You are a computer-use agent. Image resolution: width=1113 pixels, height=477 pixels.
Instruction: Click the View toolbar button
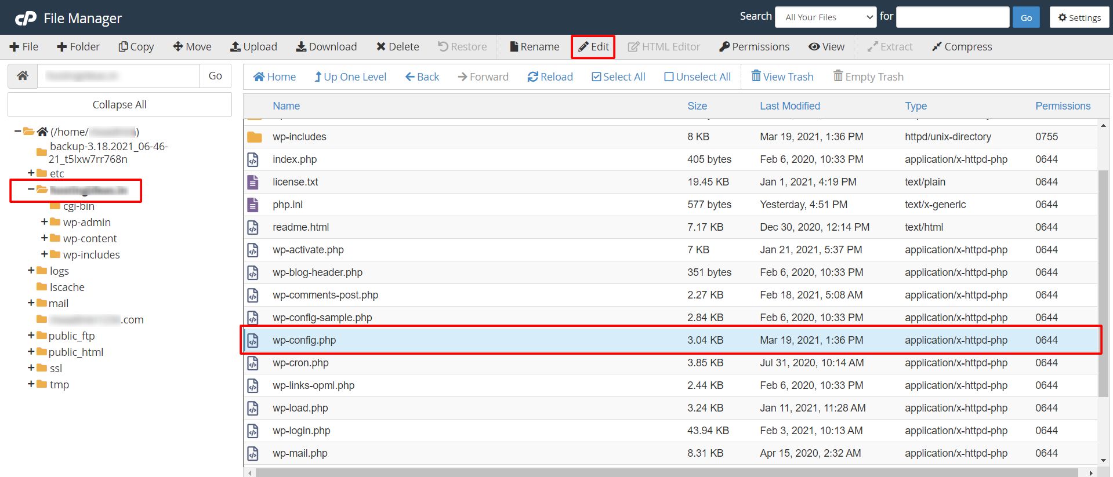tap(826, 47)
